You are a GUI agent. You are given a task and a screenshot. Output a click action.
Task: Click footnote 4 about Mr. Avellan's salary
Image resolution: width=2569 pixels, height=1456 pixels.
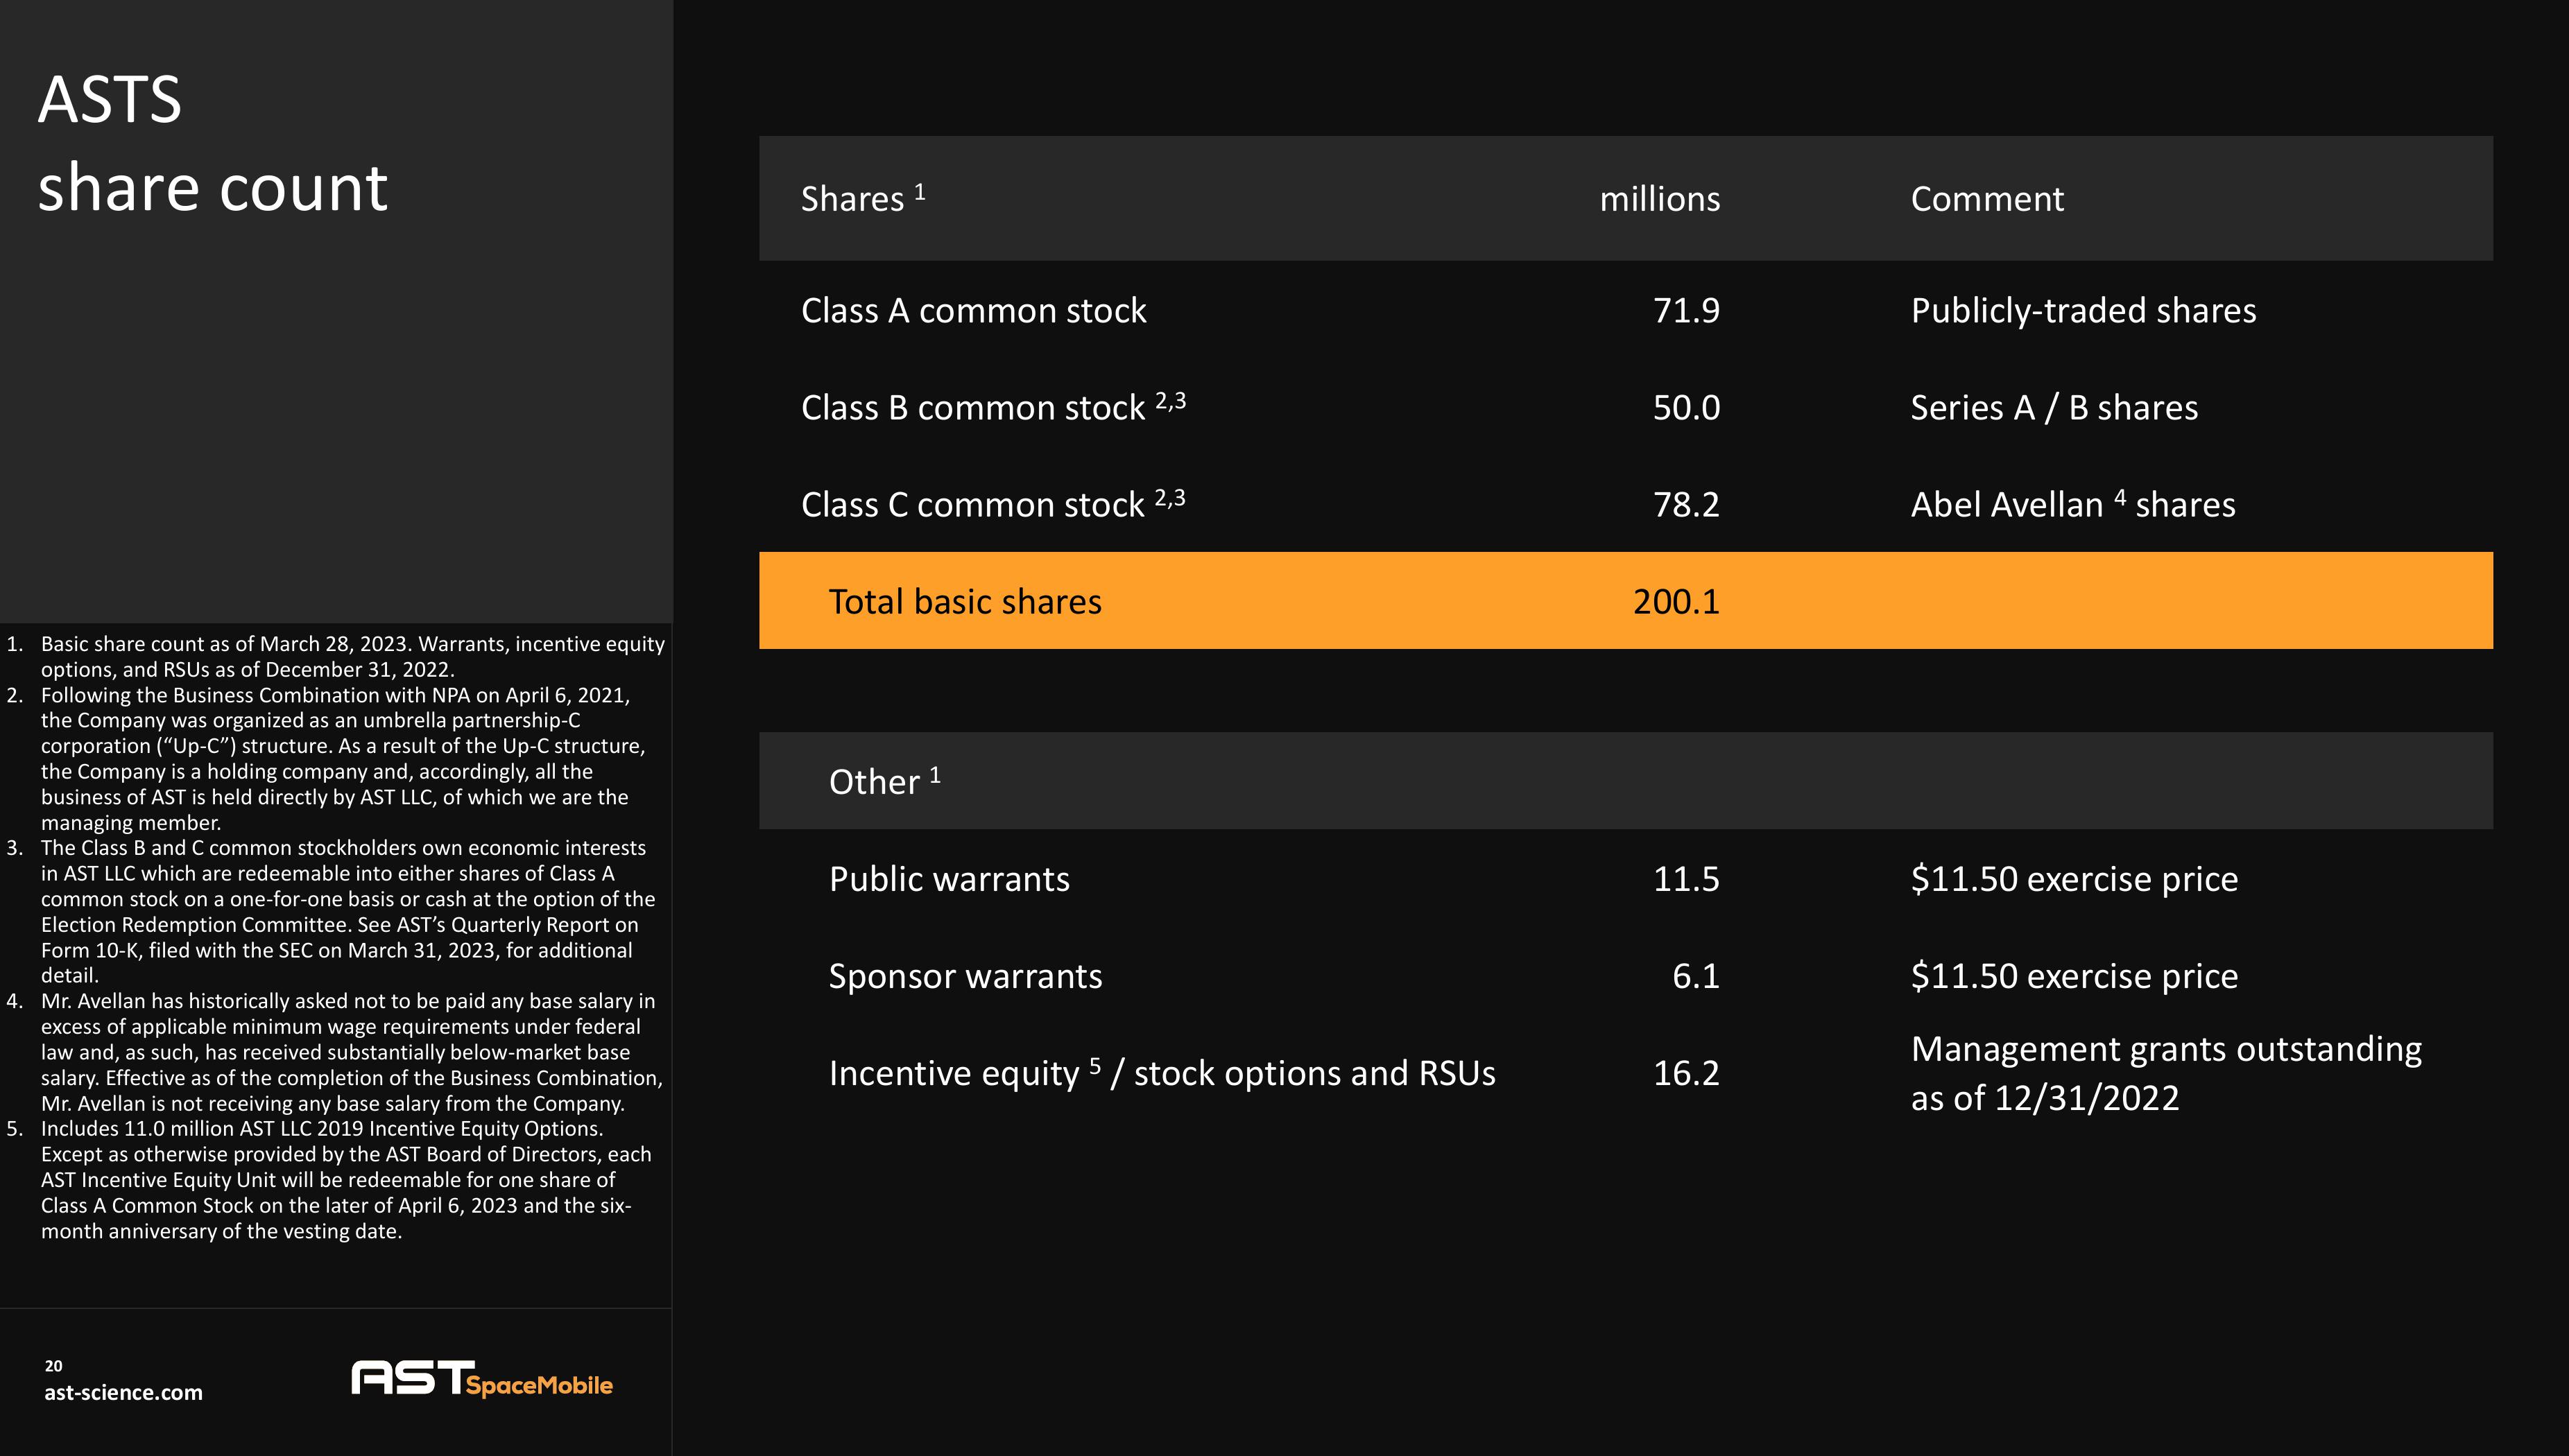click(x=335, y=1051)
